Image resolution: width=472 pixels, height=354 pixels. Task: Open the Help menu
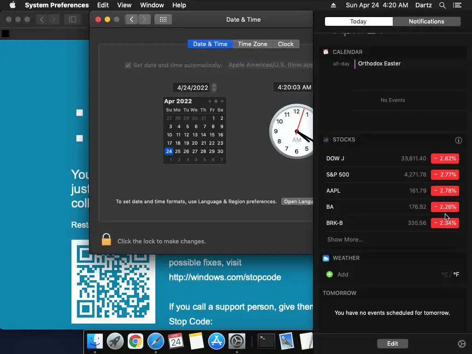coord(179,5)
